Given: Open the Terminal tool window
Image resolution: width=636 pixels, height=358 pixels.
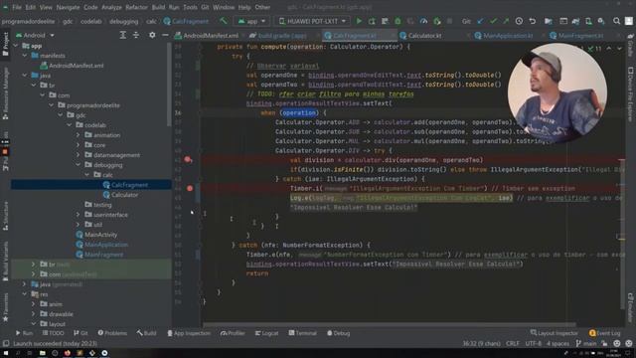Looking at the screenshot, I should tap(302, 333).
